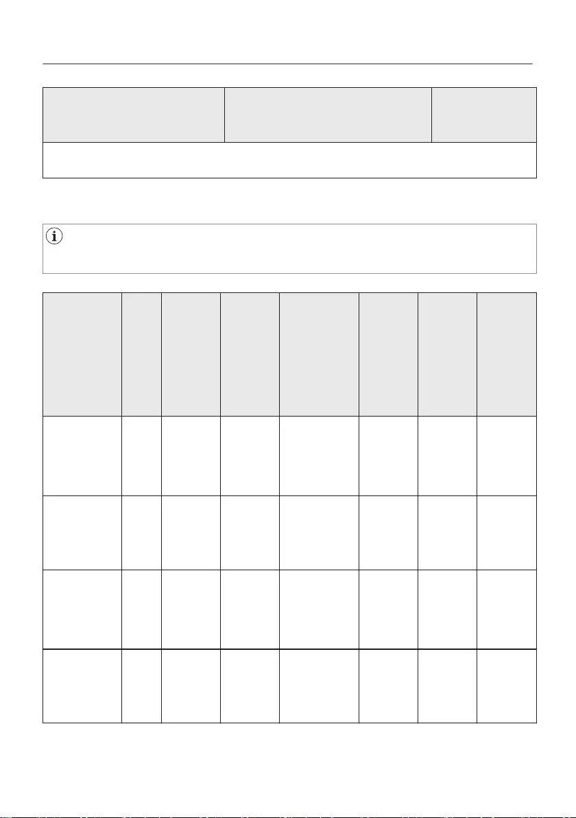Viewport: 576px width, 818px height.
Task: Select bottom row's first cell in large table
Action: click(82, 686)
